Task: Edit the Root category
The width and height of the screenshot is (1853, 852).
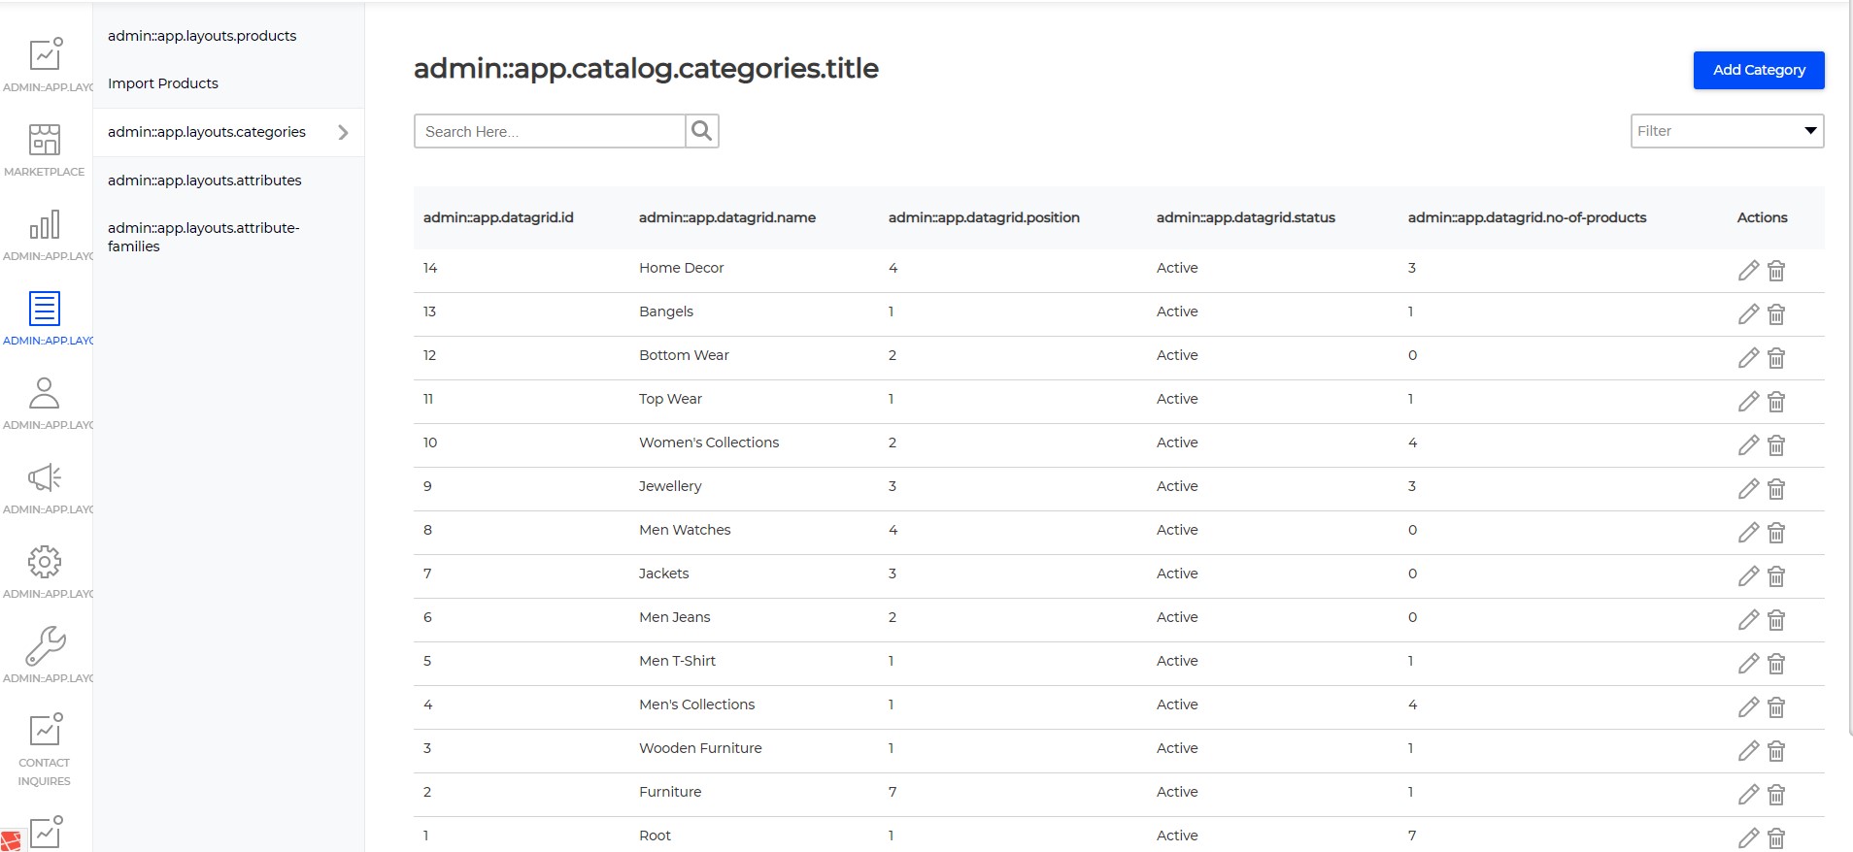Action: pyautogui.click(x=1748, y=838)
